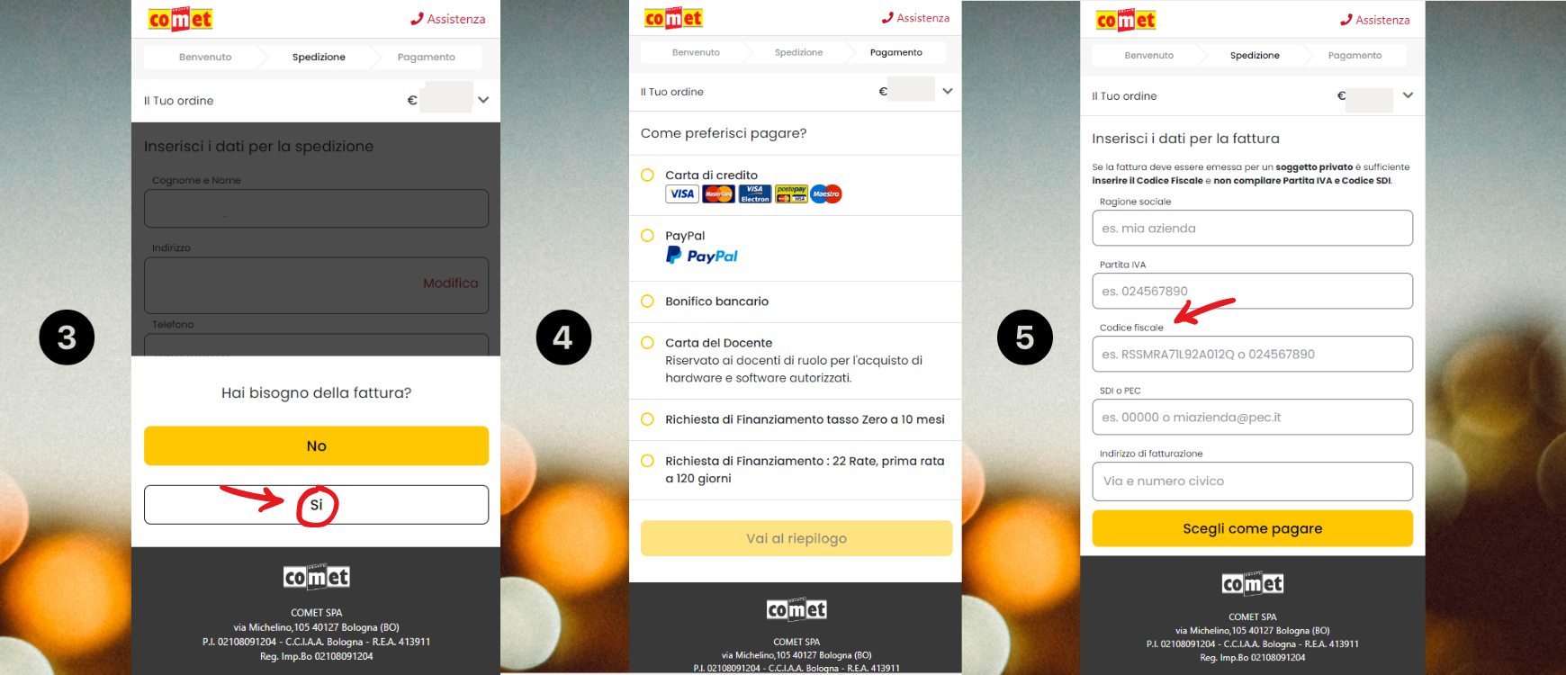Click the yellow No button
This screenshot has height=675, width=1566.
[316, 445]
